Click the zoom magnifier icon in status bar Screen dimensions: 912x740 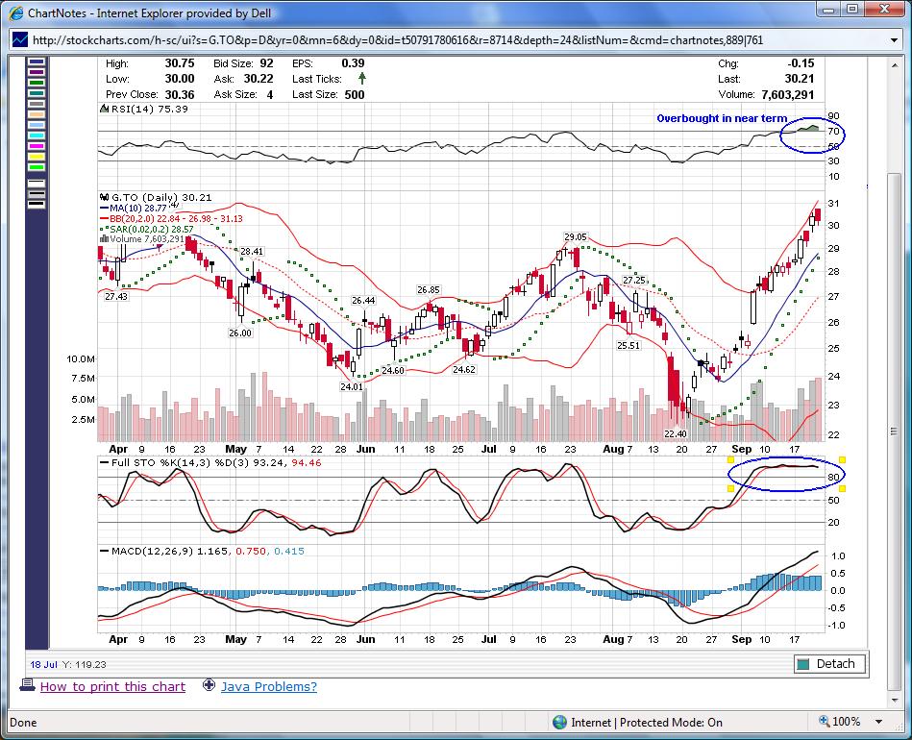[823, 722]
